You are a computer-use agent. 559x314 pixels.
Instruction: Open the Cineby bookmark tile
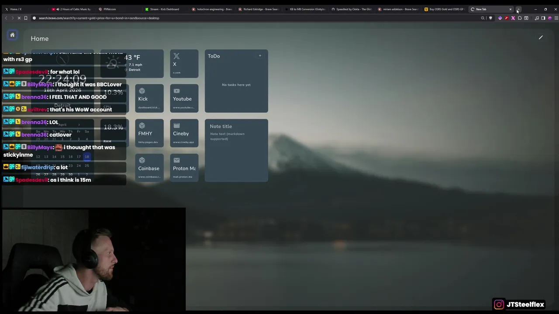[184, 133]
